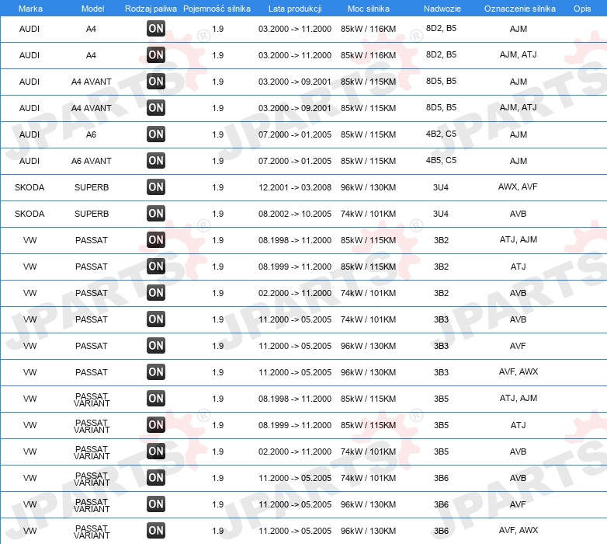Click the '1.9' capacity in the Audi A6 4B2 row

pos(218,134)
